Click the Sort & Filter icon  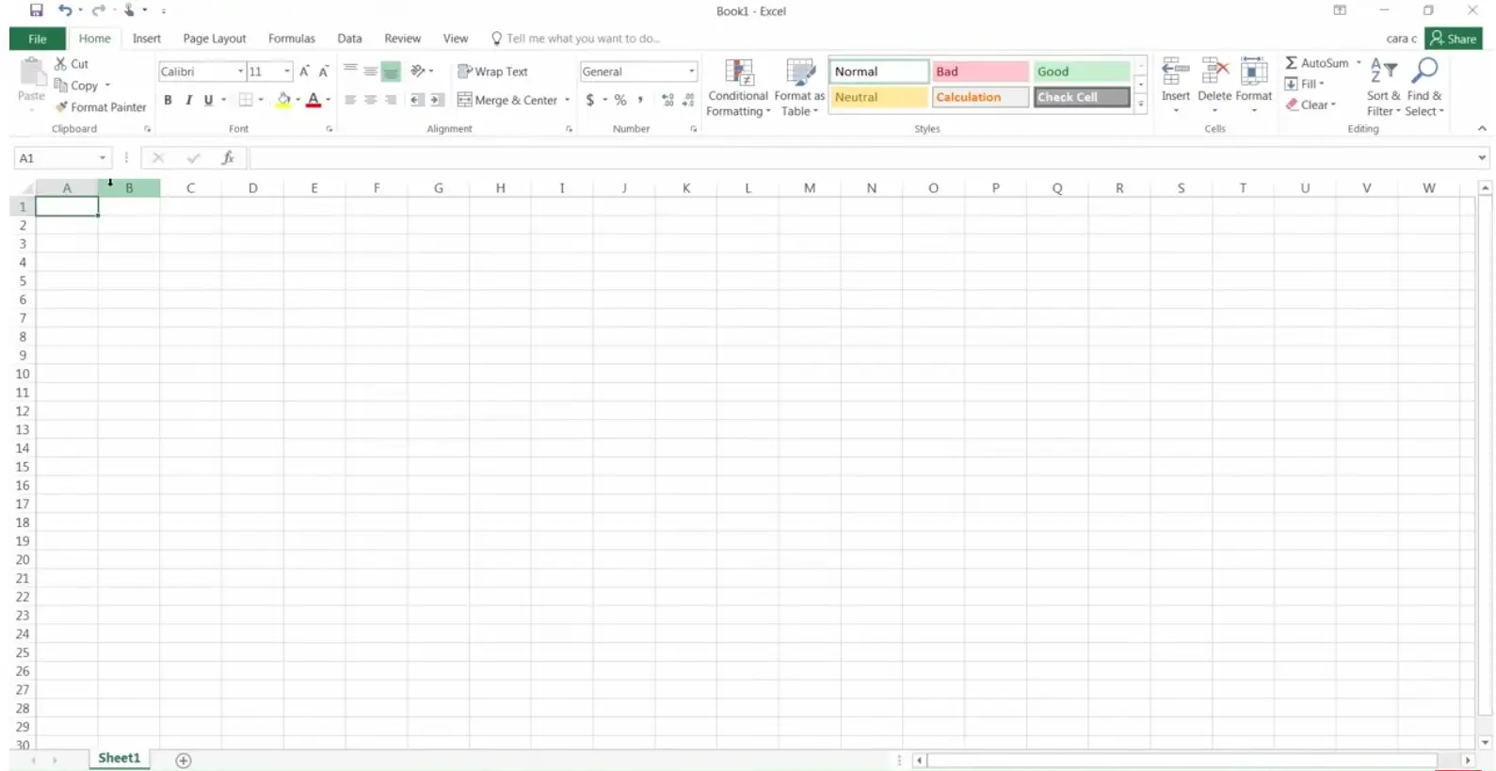[x=1382, y=72]
